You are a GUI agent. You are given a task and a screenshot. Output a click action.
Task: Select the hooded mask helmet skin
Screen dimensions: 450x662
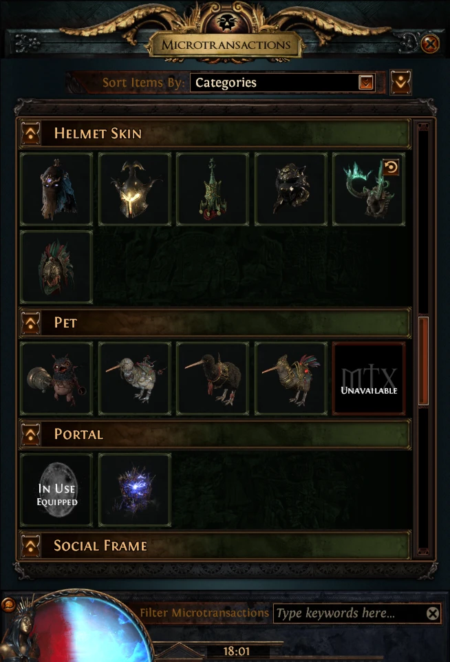(56, 189)
